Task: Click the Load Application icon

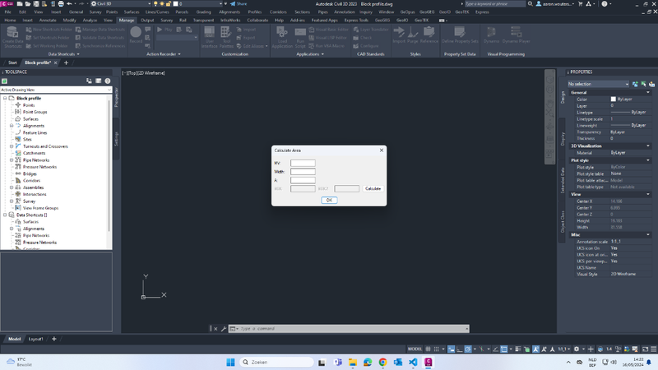Action: pos(282,35)
